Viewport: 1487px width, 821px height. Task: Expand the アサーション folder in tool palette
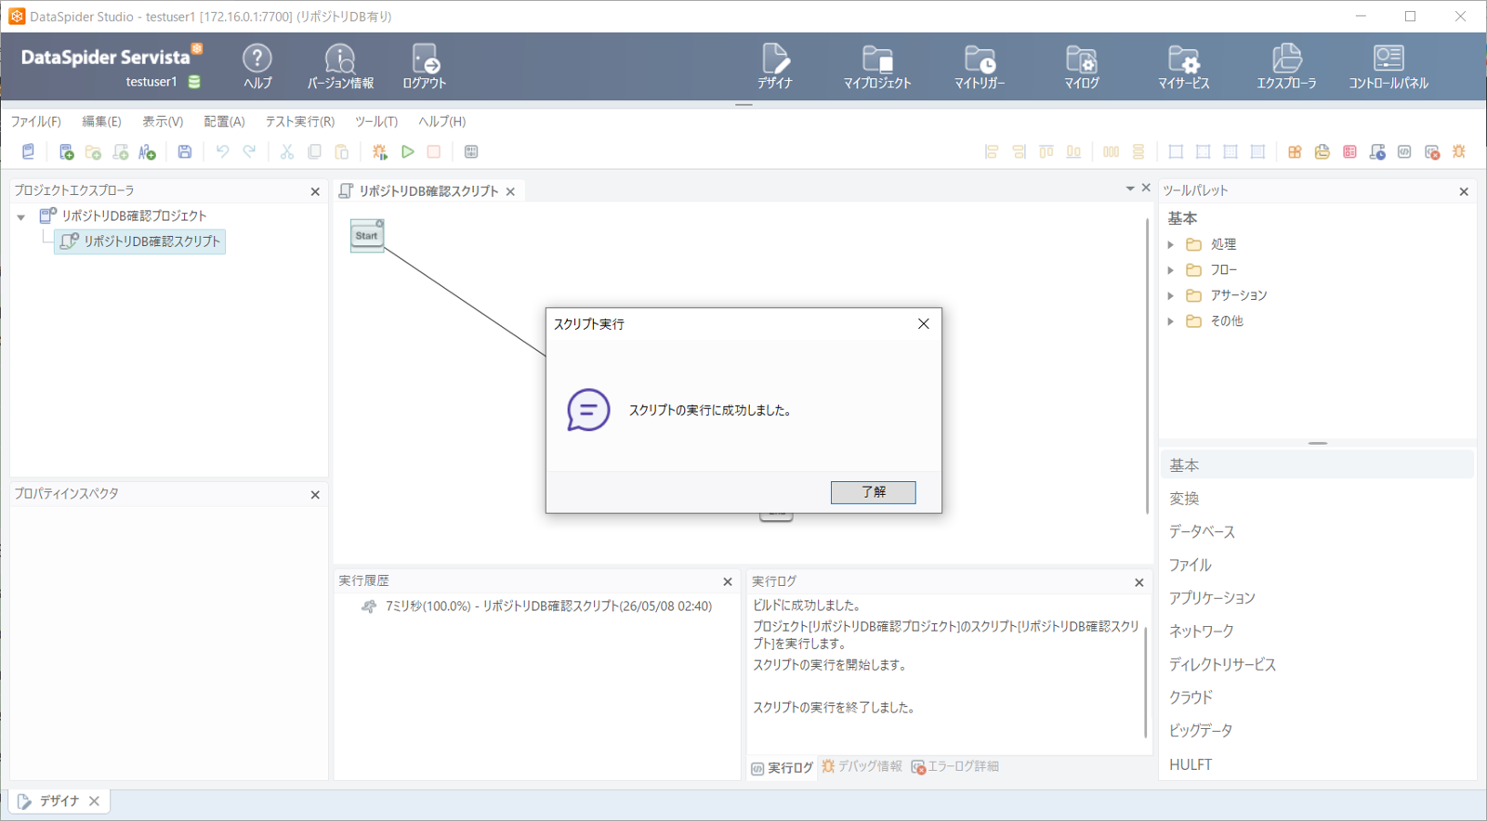coord(1171,295)
